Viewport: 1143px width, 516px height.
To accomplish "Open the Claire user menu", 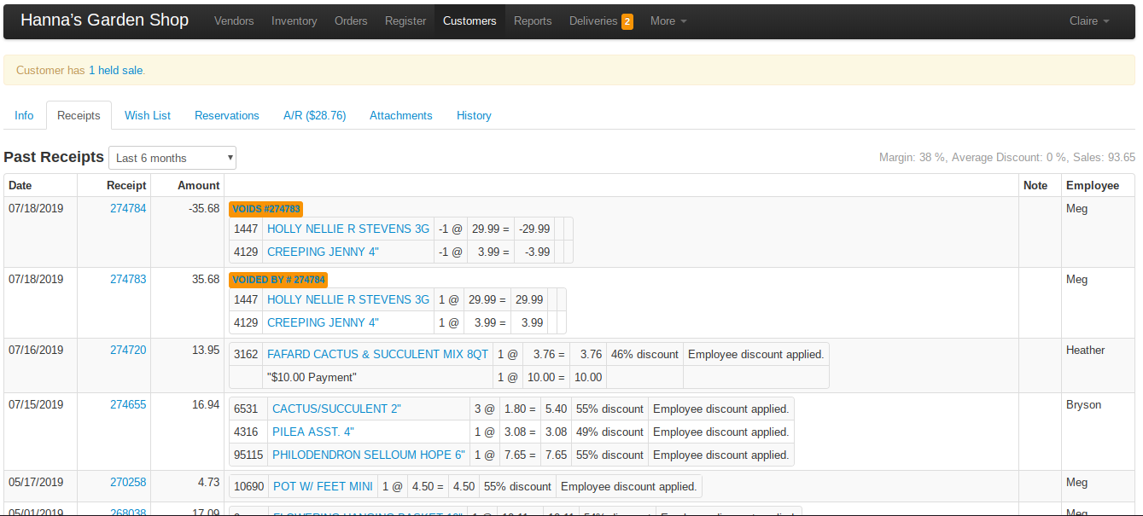I will (x=1088, y=21).
